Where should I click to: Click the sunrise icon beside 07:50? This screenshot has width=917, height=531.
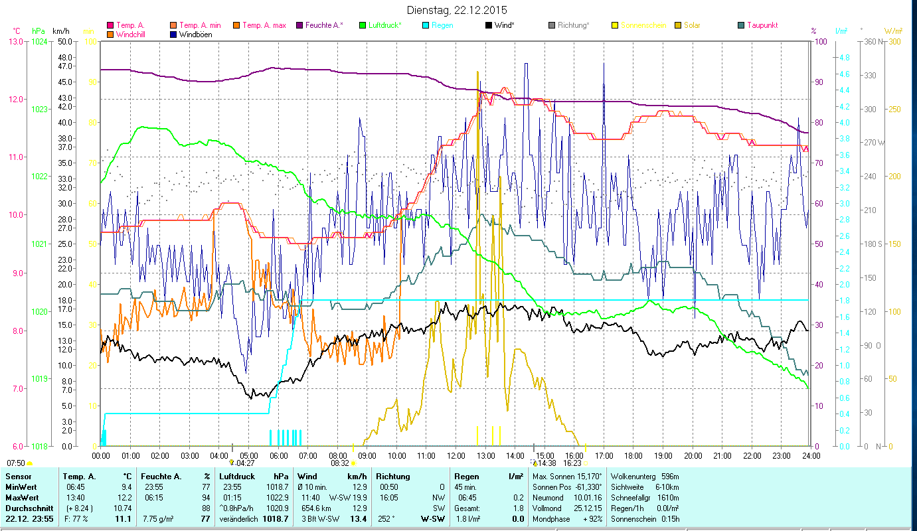click(x=30, y=463)
